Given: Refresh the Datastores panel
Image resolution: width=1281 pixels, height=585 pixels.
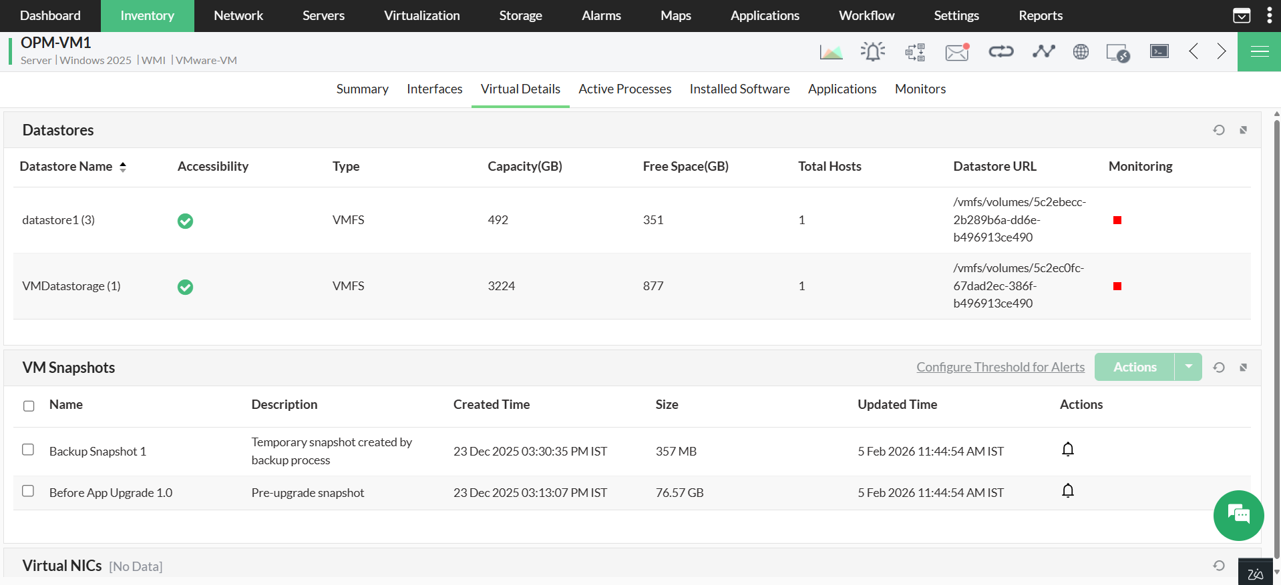Looking at the screenshot, I should (x=1219, y=130).
